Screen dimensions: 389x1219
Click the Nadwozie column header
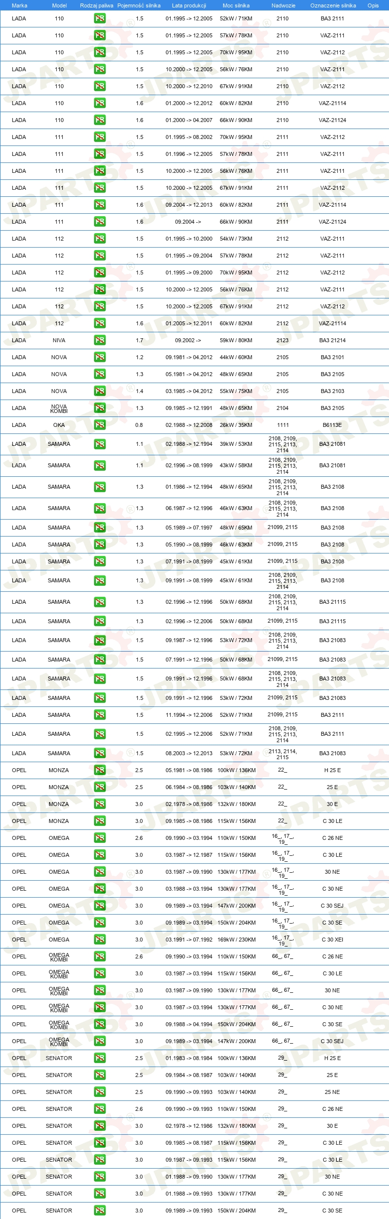[x=284, y=5]
